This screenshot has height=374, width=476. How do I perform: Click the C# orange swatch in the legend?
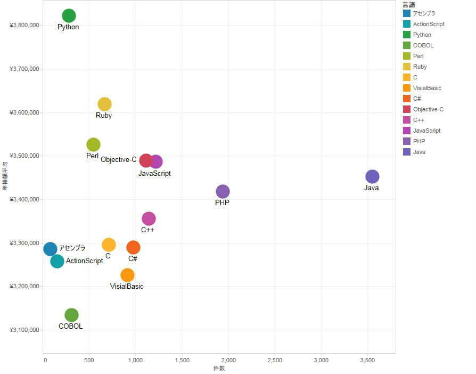(x=407, y=99)
